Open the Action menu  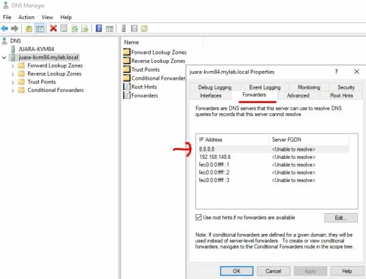click(27, 17)
